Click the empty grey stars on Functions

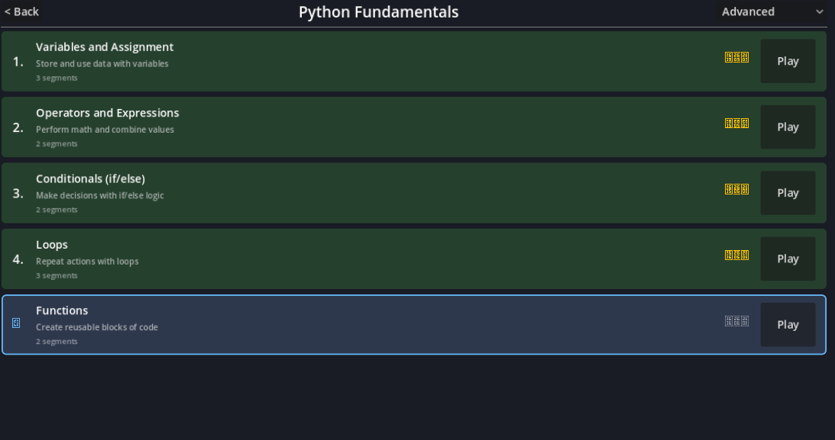pyautogui.click(x=736, y=321)
